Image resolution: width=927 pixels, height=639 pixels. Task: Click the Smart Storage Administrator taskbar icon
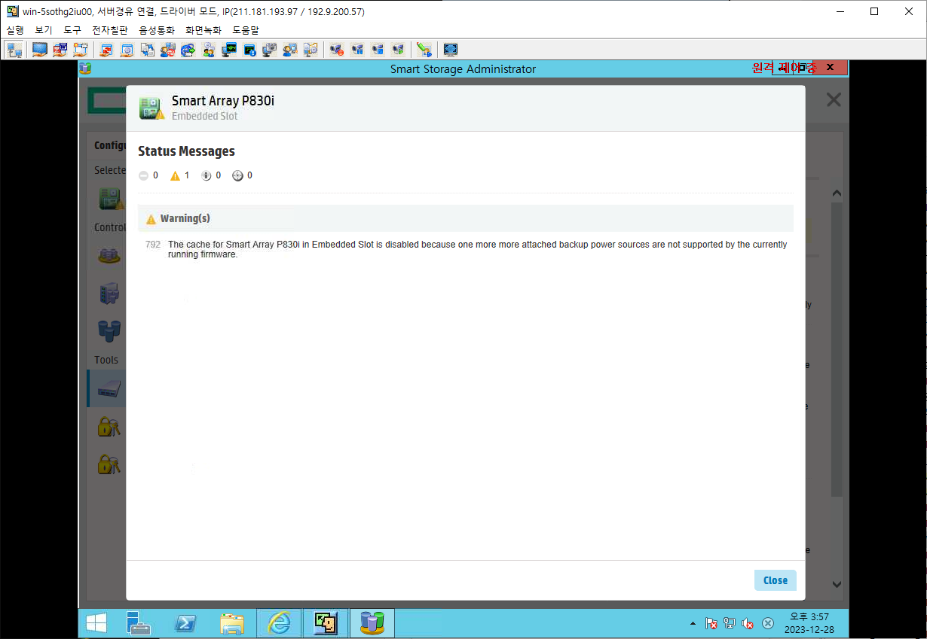click(372, 623)
